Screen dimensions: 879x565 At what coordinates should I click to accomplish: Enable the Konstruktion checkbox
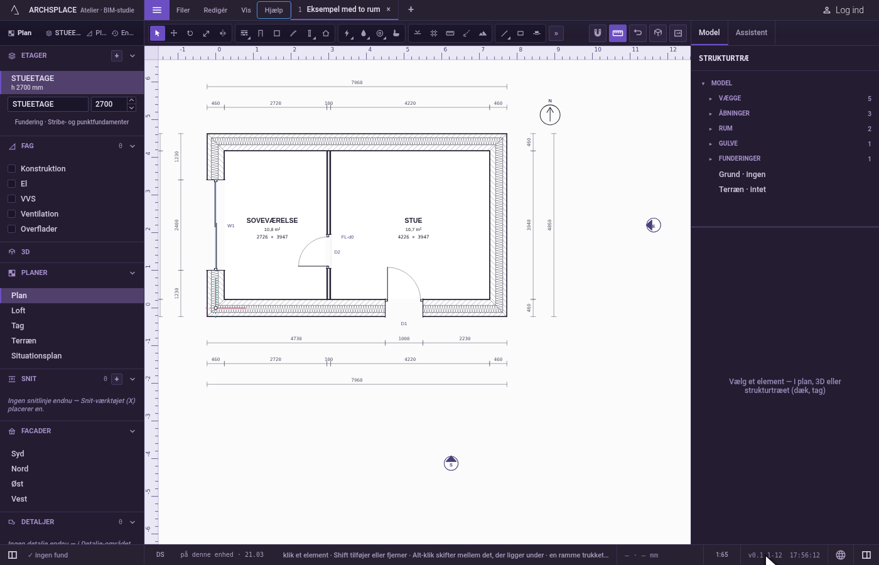pyautogui.click(x=11, y=168)
